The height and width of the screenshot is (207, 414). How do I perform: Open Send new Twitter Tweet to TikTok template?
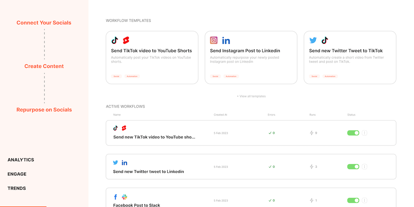pos(346,51)
